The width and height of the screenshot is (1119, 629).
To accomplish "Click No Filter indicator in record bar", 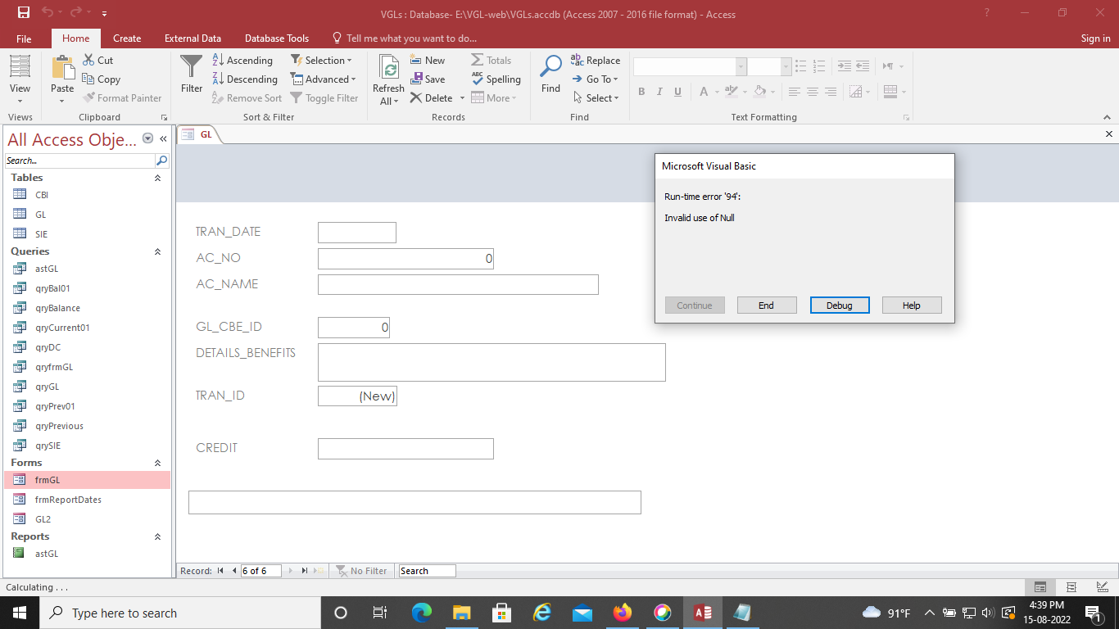I will click(361, 571).
